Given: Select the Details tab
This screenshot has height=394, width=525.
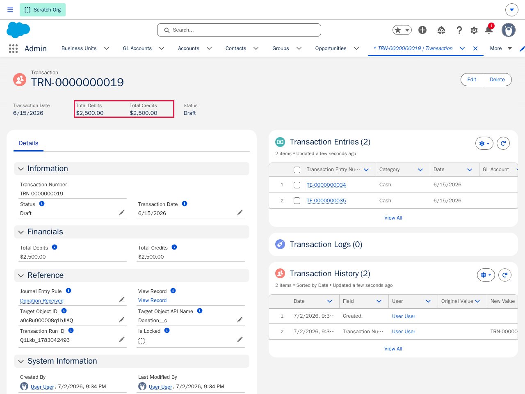Looking at the screenshot, I should click(x=28, y=143).
